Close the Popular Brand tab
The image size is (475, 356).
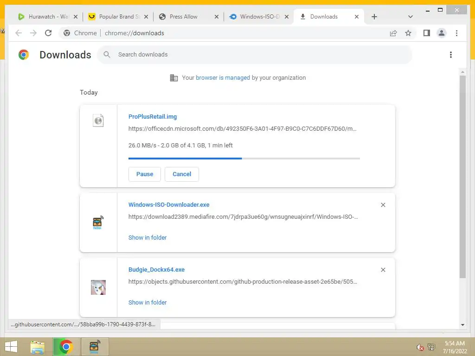[146, 17]
